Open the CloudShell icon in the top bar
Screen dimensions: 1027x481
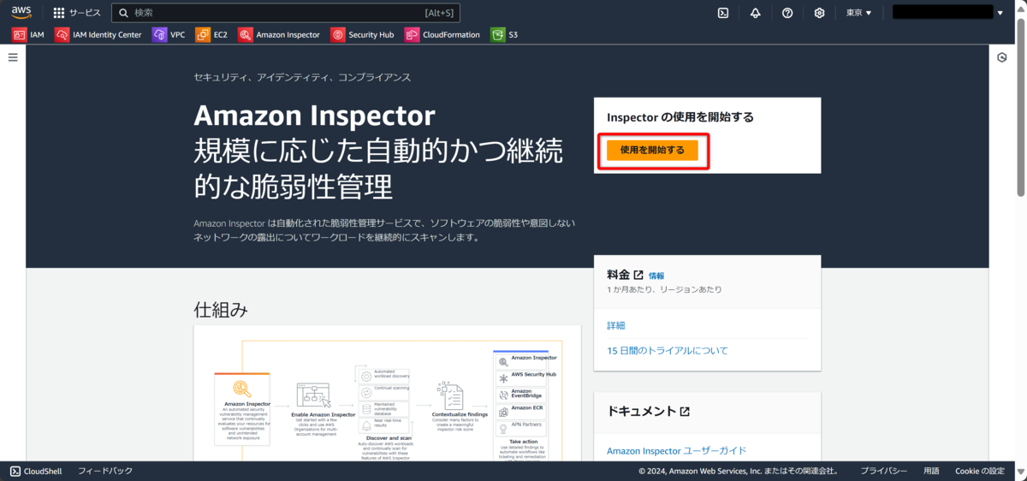723,13
